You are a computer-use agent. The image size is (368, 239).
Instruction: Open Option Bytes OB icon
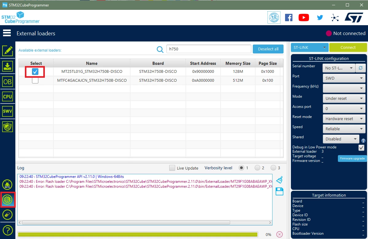pyautogui.click(x=7, y=82)
